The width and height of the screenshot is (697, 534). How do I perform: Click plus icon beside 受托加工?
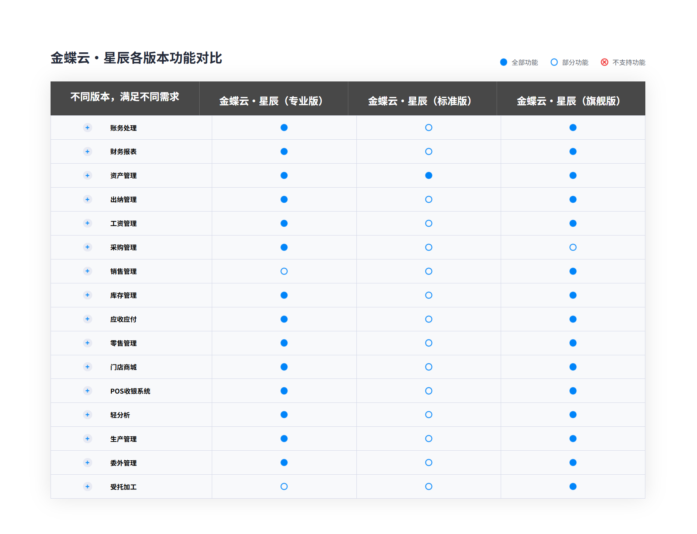pyautogui.click(x=87, y=486)
